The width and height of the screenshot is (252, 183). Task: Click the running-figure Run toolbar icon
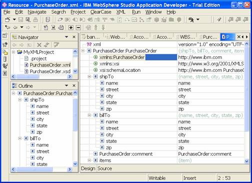tap(191, 19)
